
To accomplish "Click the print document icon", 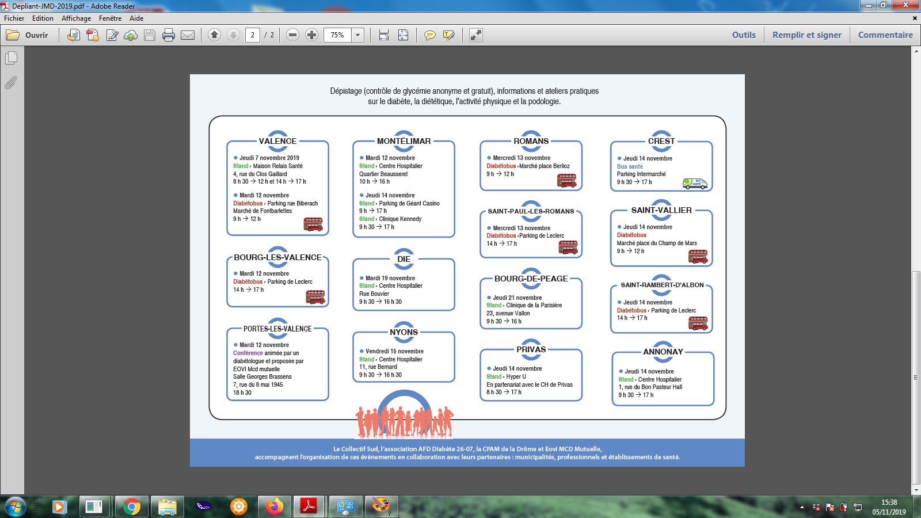I will tap(169, 35).
